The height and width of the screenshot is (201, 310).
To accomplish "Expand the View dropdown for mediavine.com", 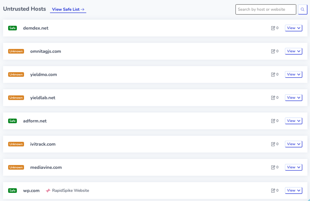I will pyautogui.click(x=294, y=167).
